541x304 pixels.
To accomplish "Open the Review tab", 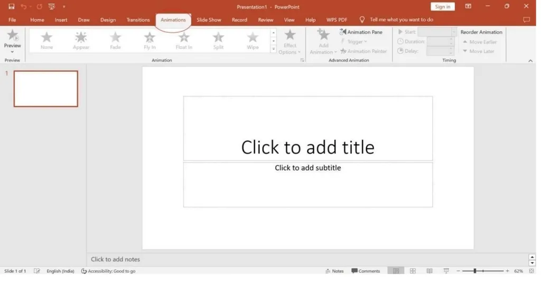I will click(266, 20).
